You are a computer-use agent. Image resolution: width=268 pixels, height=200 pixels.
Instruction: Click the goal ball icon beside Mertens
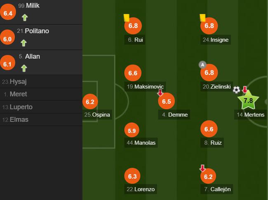tap(237, 90)
